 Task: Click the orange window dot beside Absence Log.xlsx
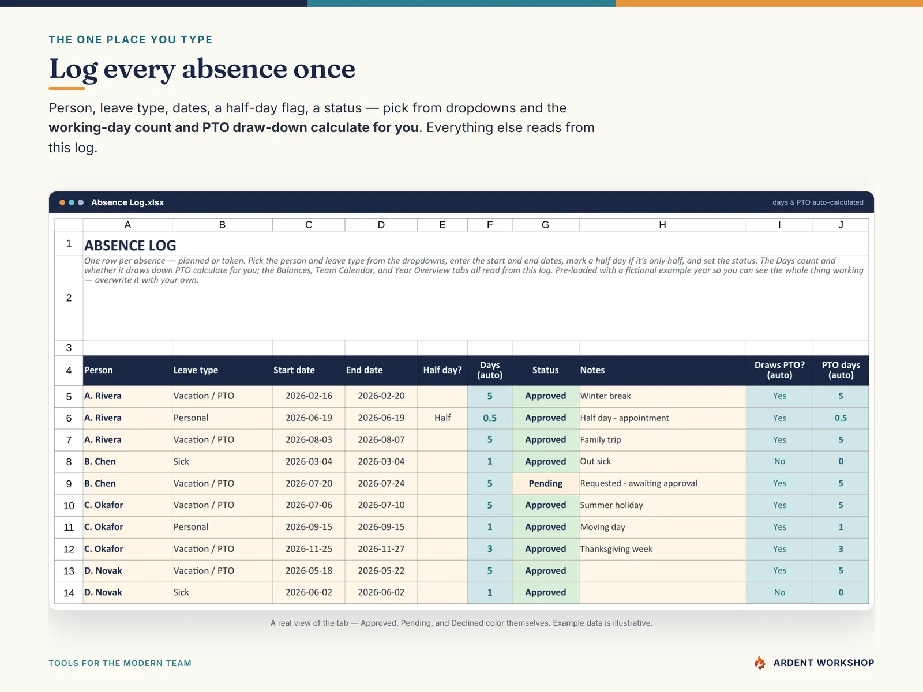62,202
